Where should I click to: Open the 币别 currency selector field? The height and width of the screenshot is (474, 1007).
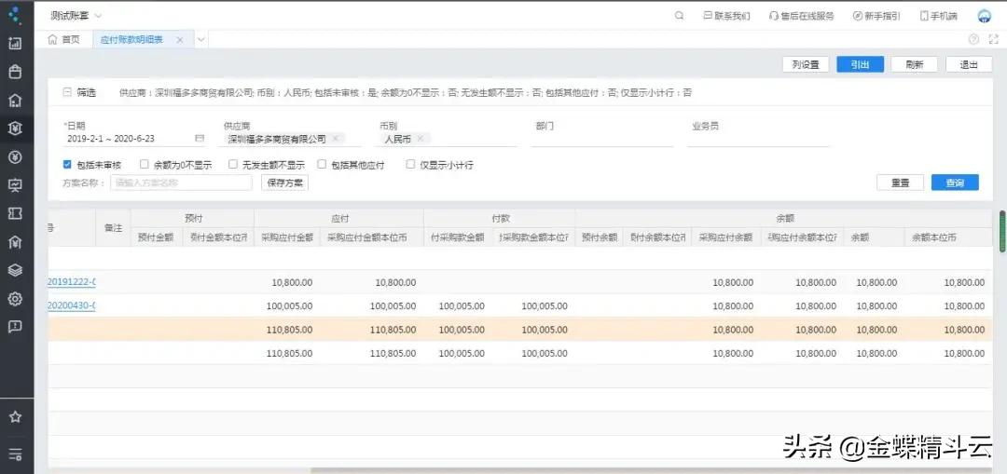(x=448, y=139)
